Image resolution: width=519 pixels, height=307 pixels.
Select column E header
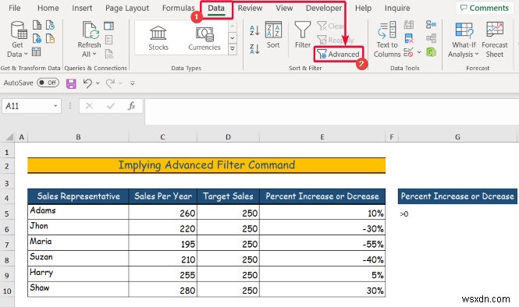[322, 137]
